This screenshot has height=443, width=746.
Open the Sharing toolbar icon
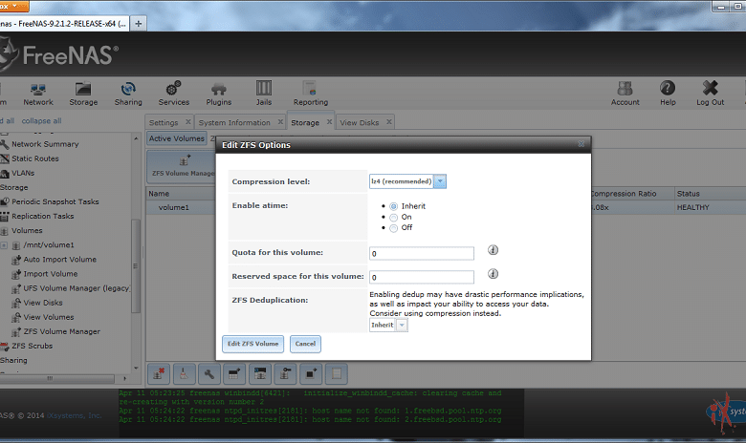[128, 93]
